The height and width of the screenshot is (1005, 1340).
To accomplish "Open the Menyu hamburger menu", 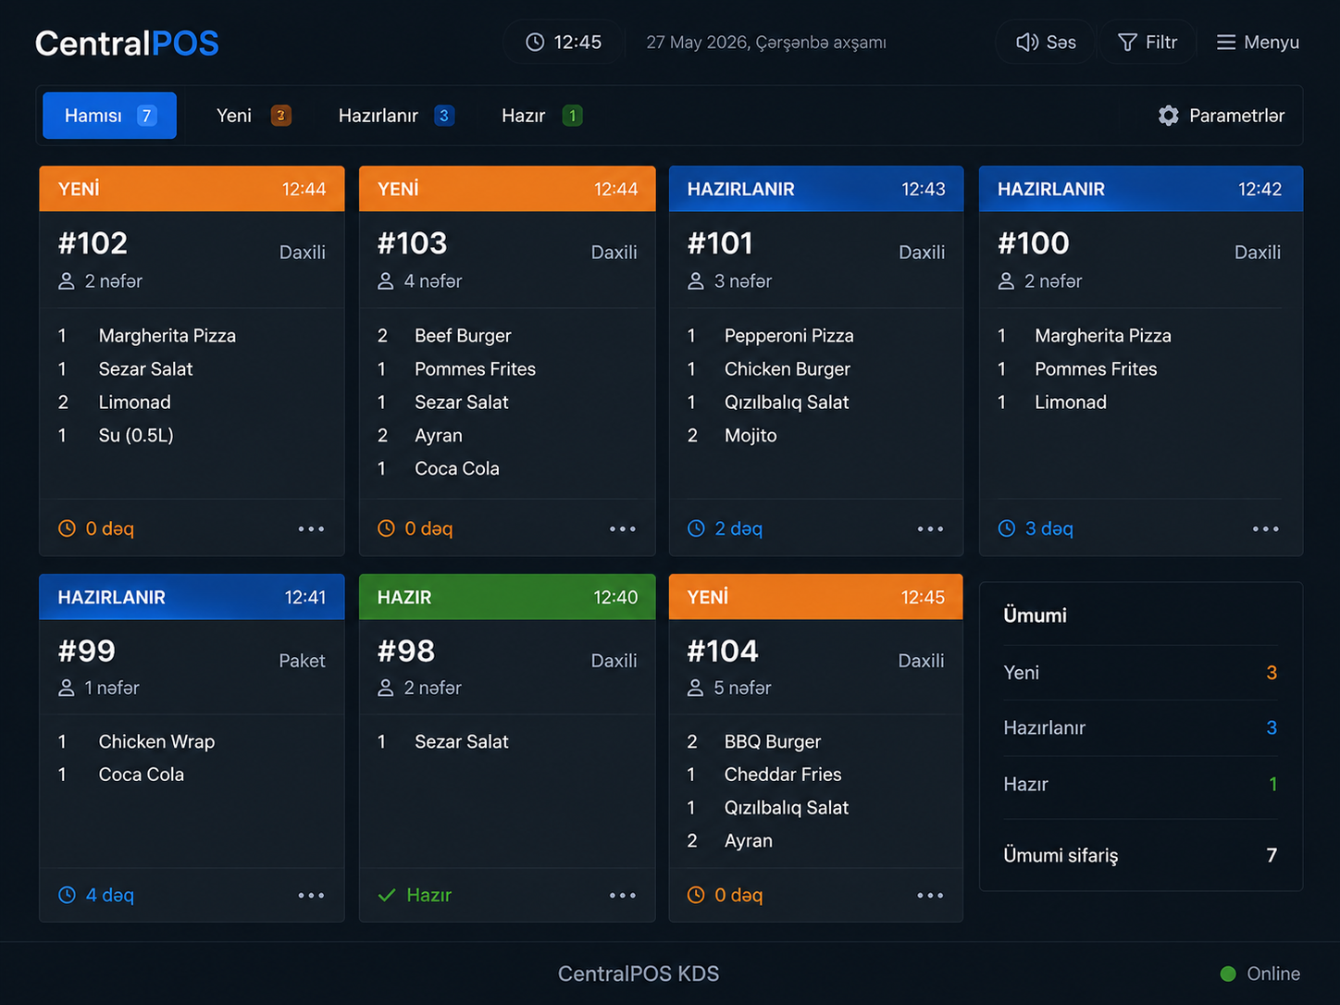I will point(1258,43).
